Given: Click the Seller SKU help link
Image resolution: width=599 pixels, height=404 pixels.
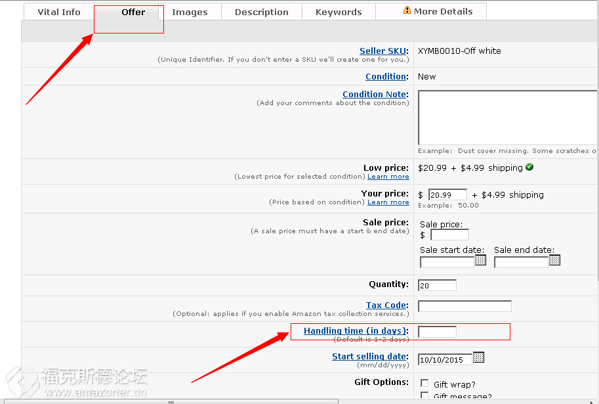Looking at the screenshot, I should coord(383,51).
